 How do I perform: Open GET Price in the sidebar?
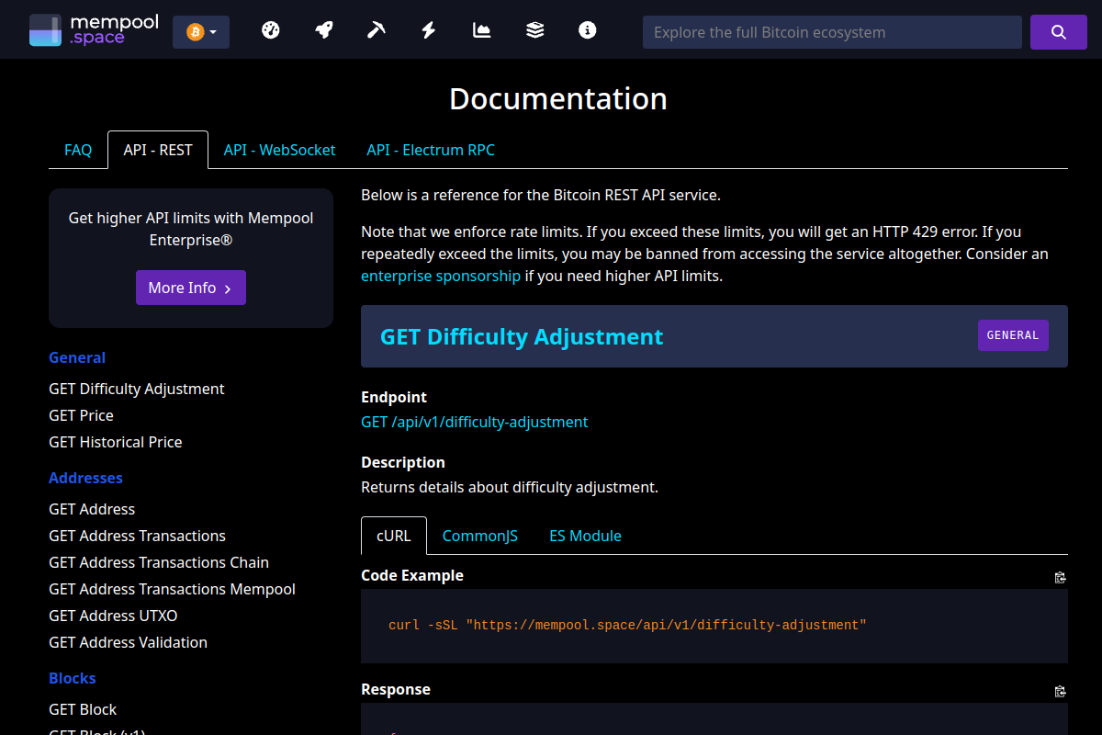82,415
